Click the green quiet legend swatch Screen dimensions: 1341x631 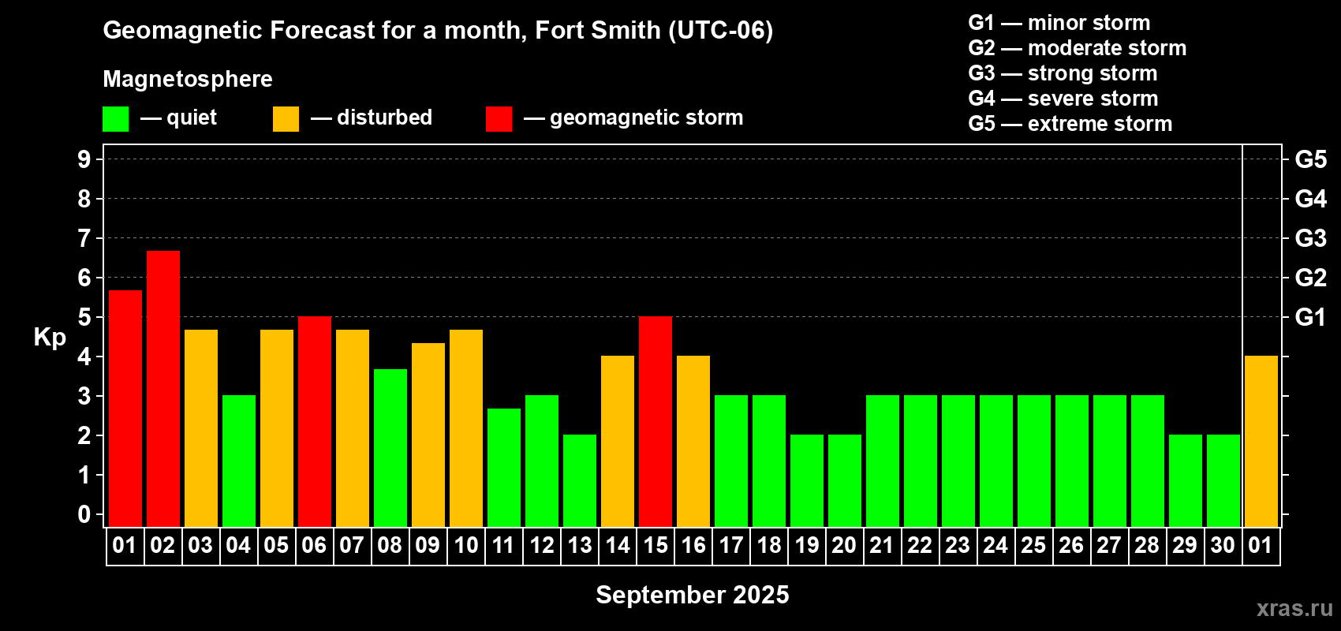click(115, 119)
